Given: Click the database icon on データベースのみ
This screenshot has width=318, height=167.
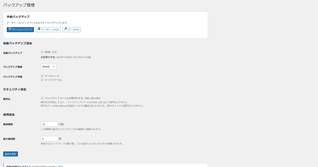Looking at the screenshot, I should (x=39, y=29).
